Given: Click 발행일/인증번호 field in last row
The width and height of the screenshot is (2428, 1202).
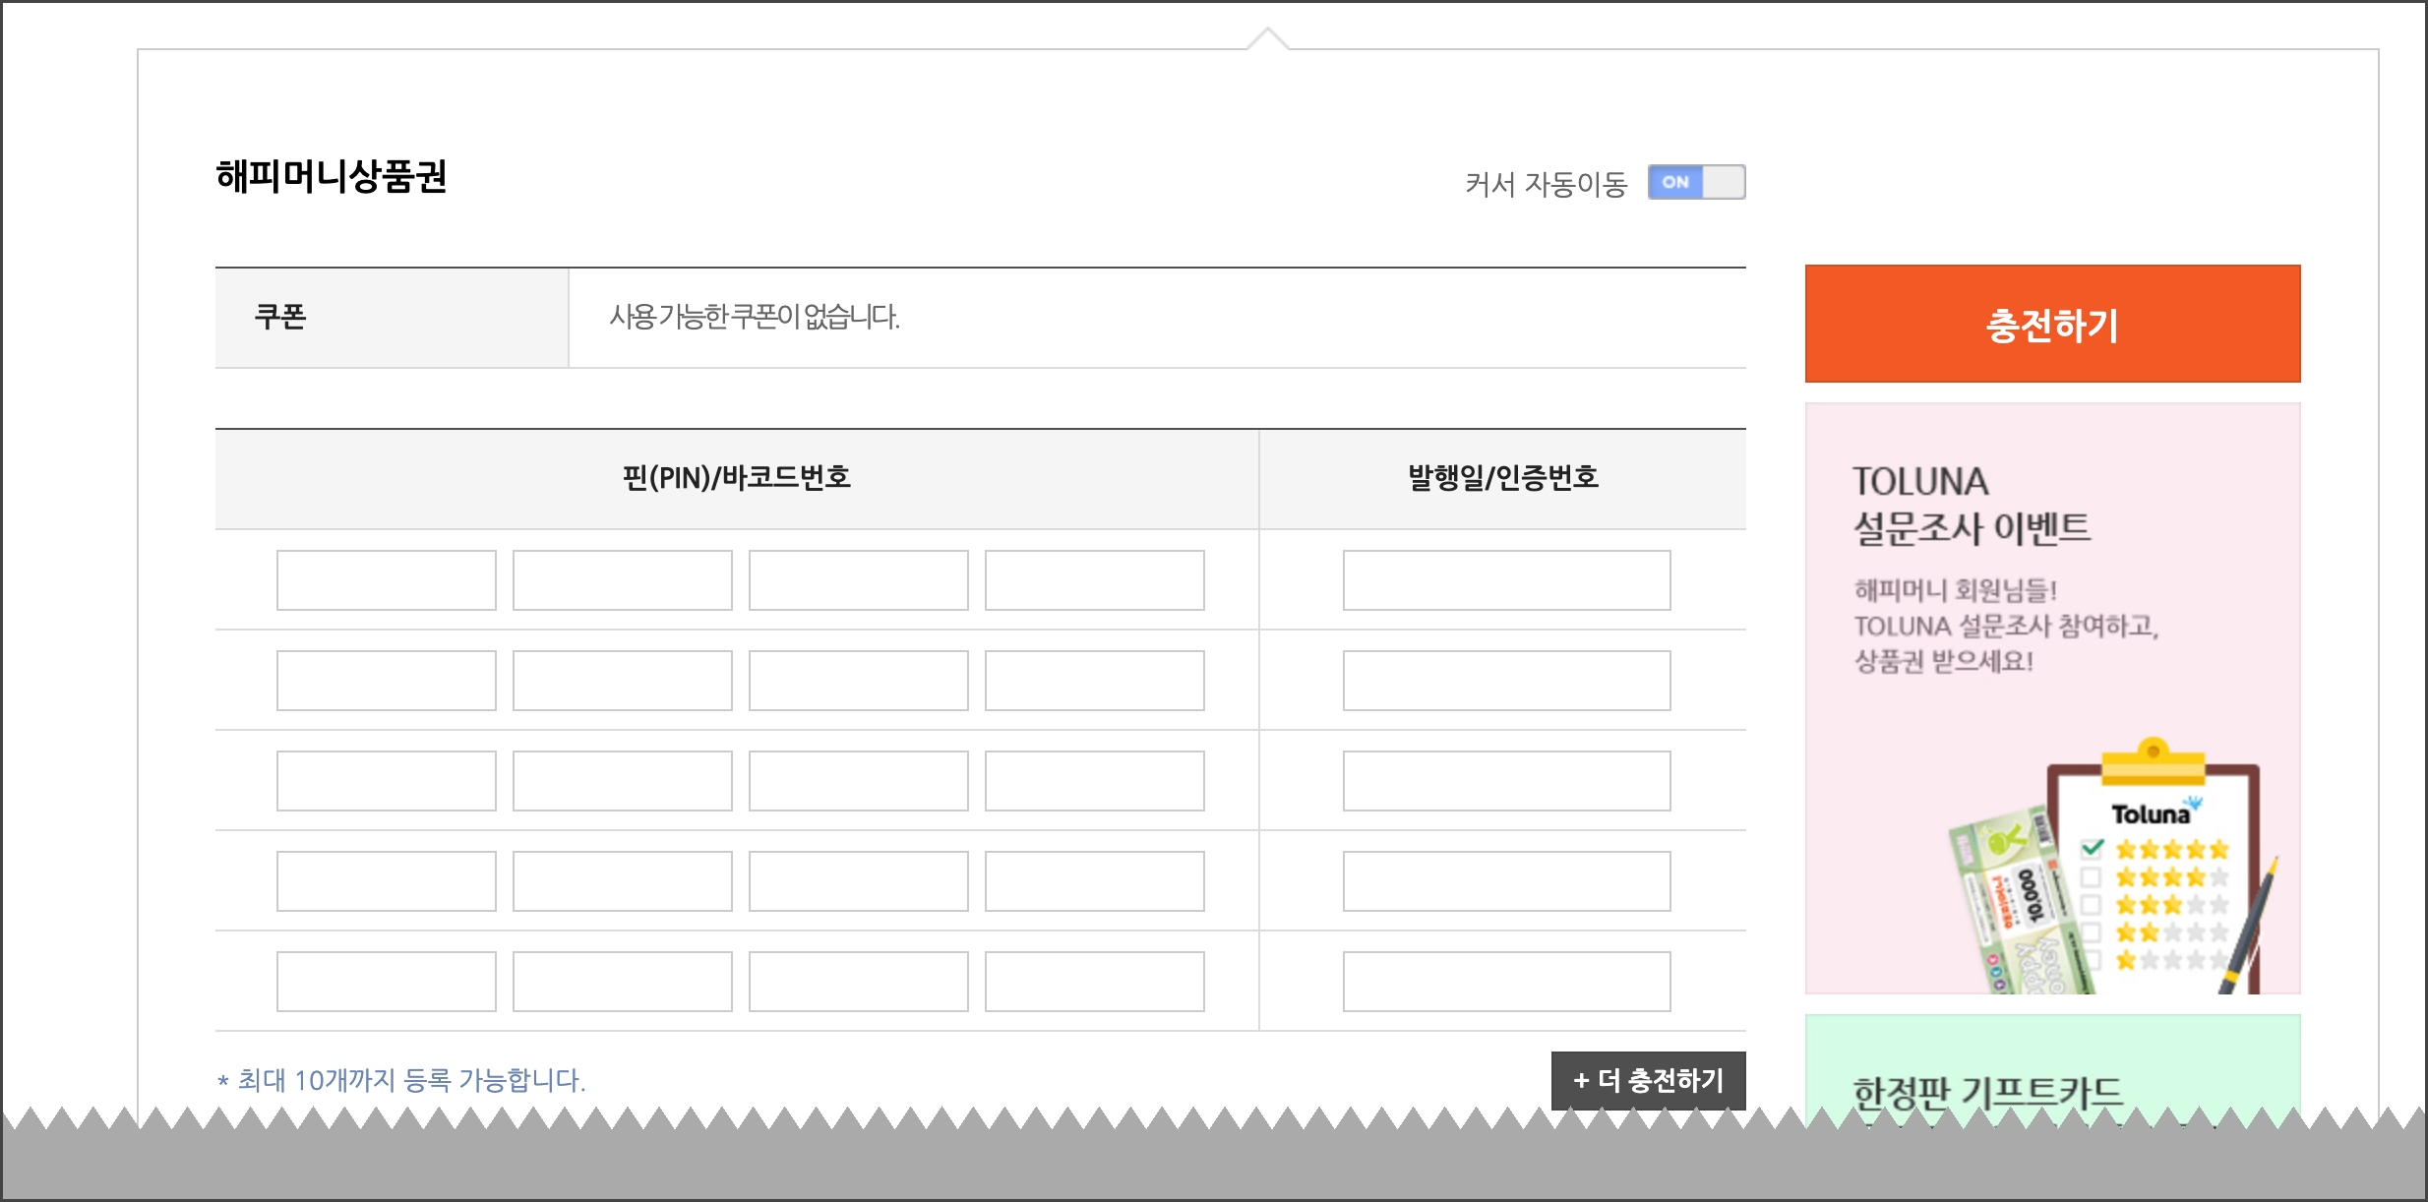Looking at the screenshot, I should (x=1506, y=982).
